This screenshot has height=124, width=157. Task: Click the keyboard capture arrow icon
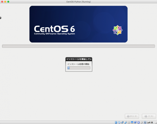[x=145, y=122]
